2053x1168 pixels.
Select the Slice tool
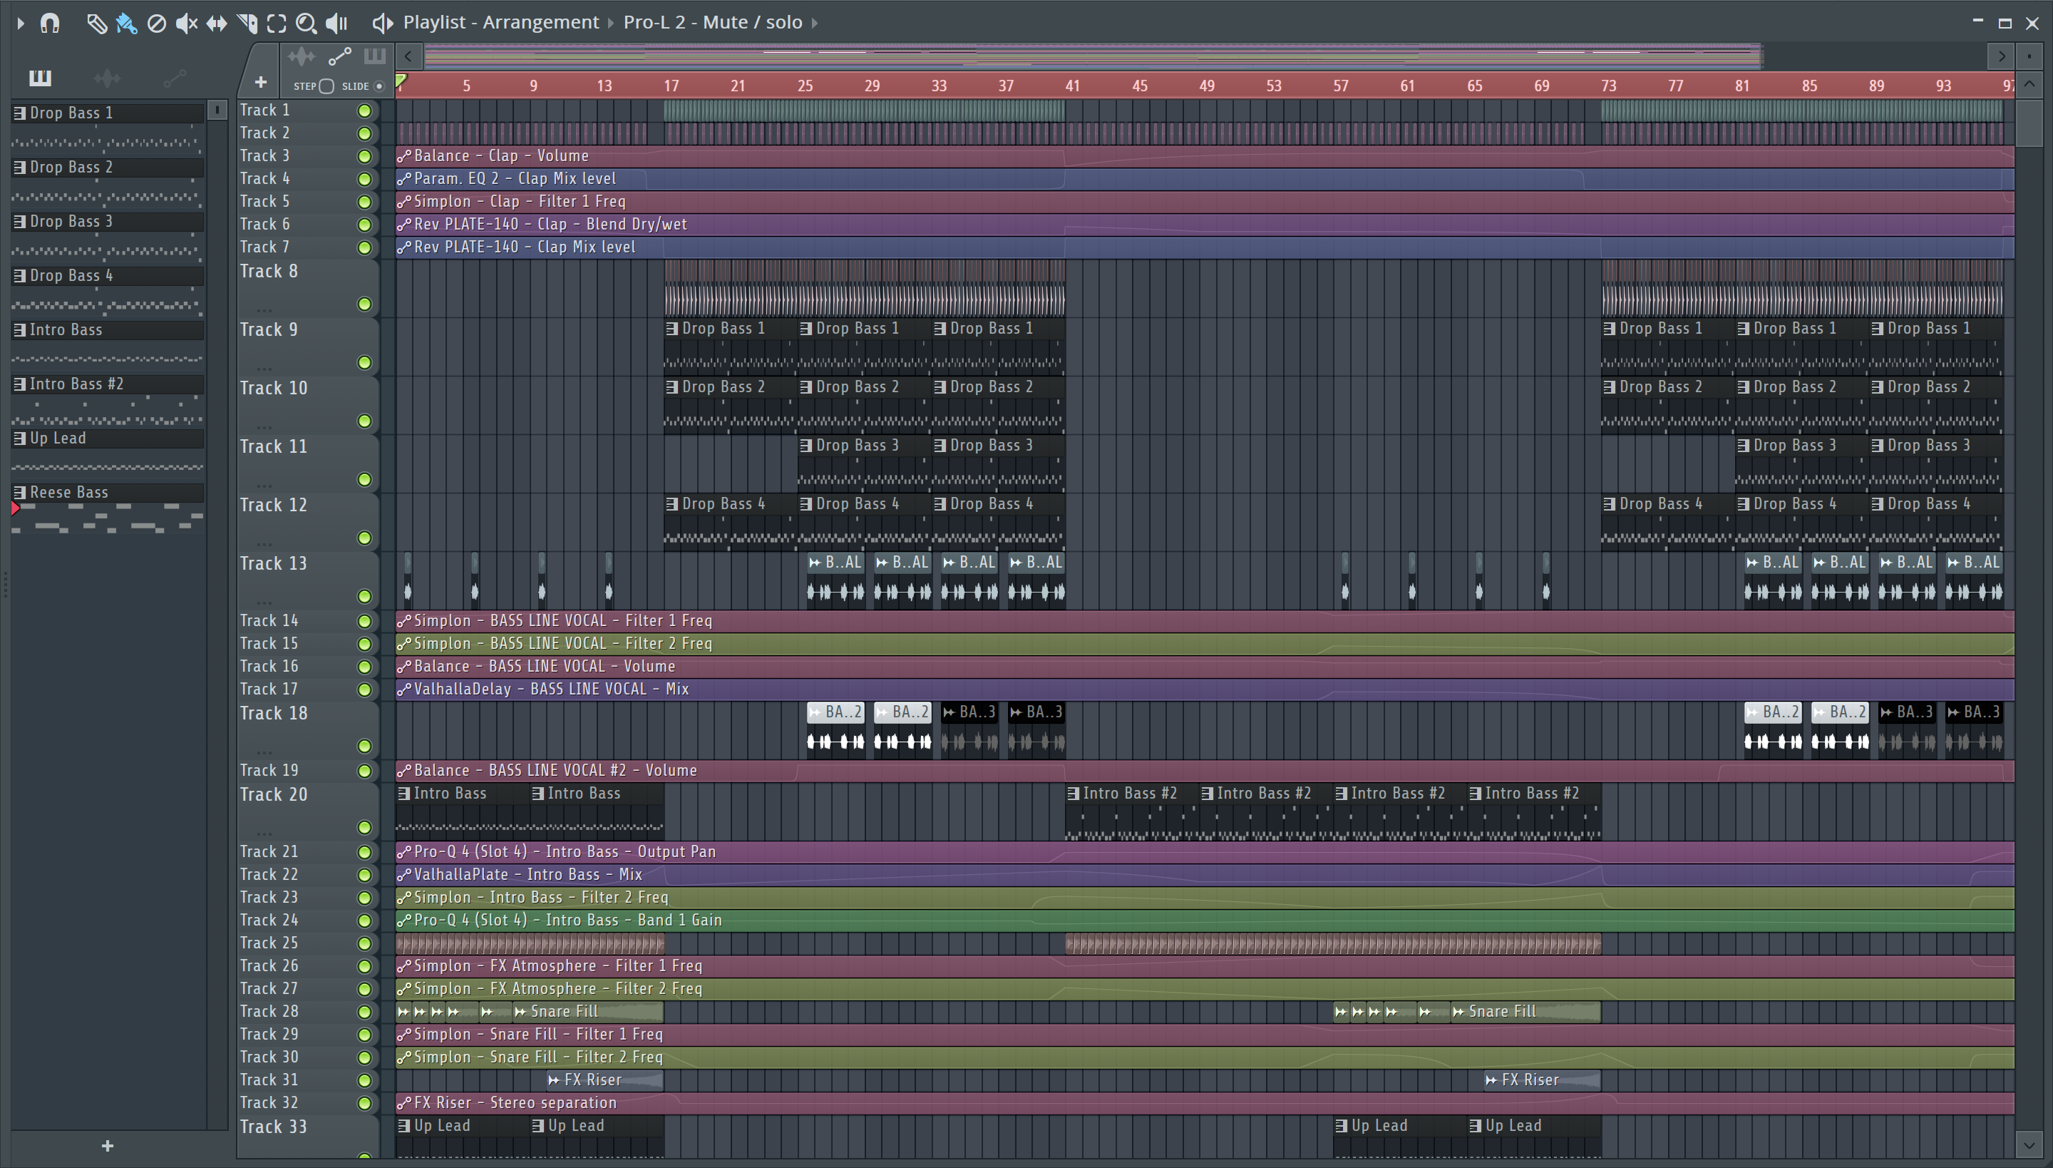247,23
